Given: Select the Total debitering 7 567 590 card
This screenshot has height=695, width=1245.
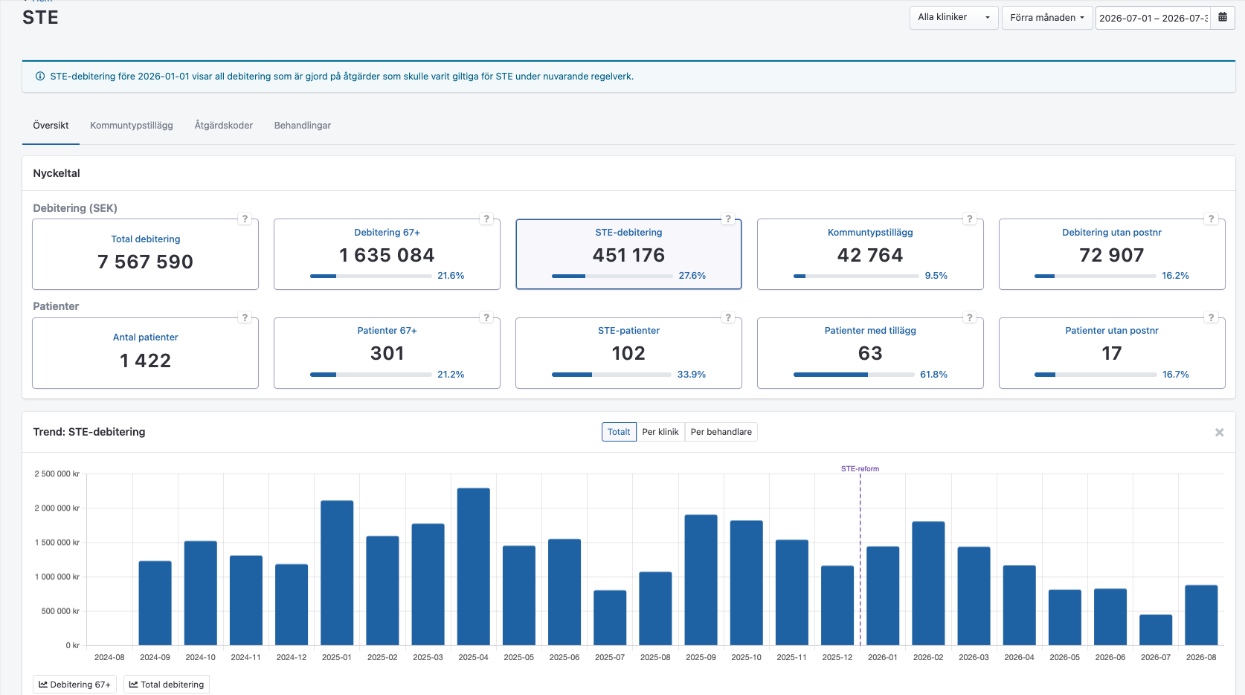Looking at the screenshot, I should [x=145, y=254].
